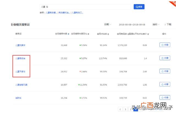Favorite keyword in the 16,254 row
The image size is (176, 113).
coord(165,97)
